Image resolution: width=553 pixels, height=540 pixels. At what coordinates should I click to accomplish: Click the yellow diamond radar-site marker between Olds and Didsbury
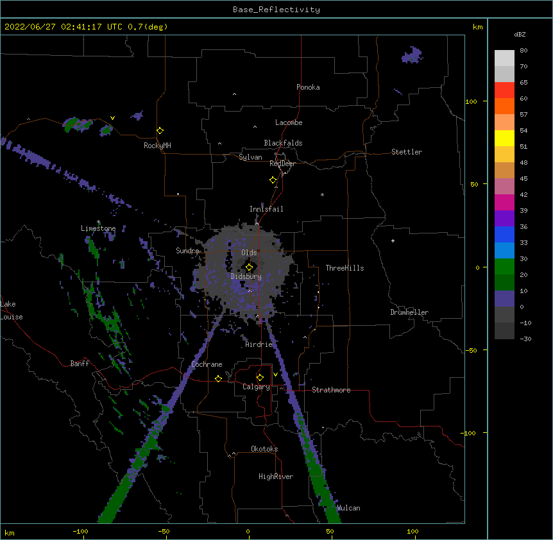pos(249,267)
